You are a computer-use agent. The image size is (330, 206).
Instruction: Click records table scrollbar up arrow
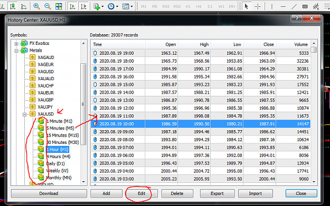314,44
